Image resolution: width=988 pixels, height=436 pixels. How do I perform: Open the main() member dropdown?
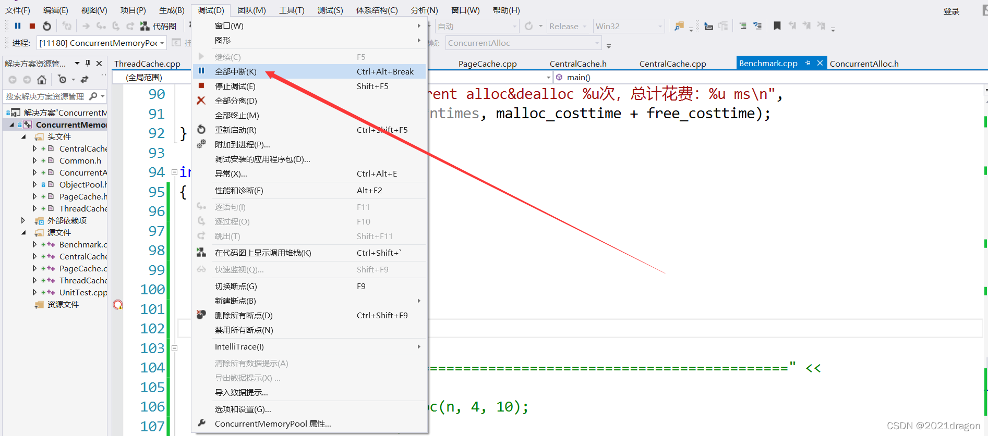[x=769, y=77]
